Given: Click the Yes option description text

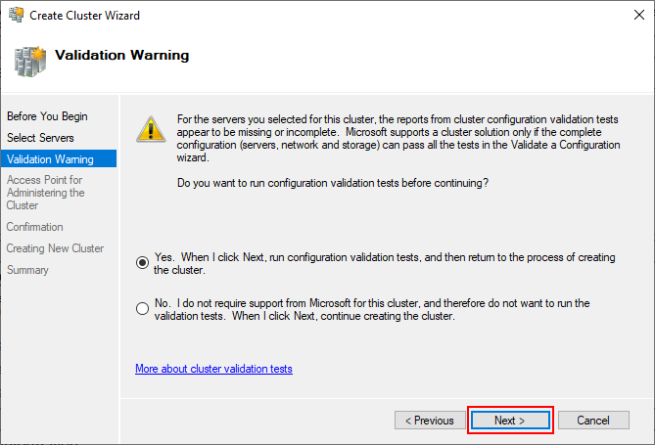Looking at the screenshot, I should [x=385, y=263].
